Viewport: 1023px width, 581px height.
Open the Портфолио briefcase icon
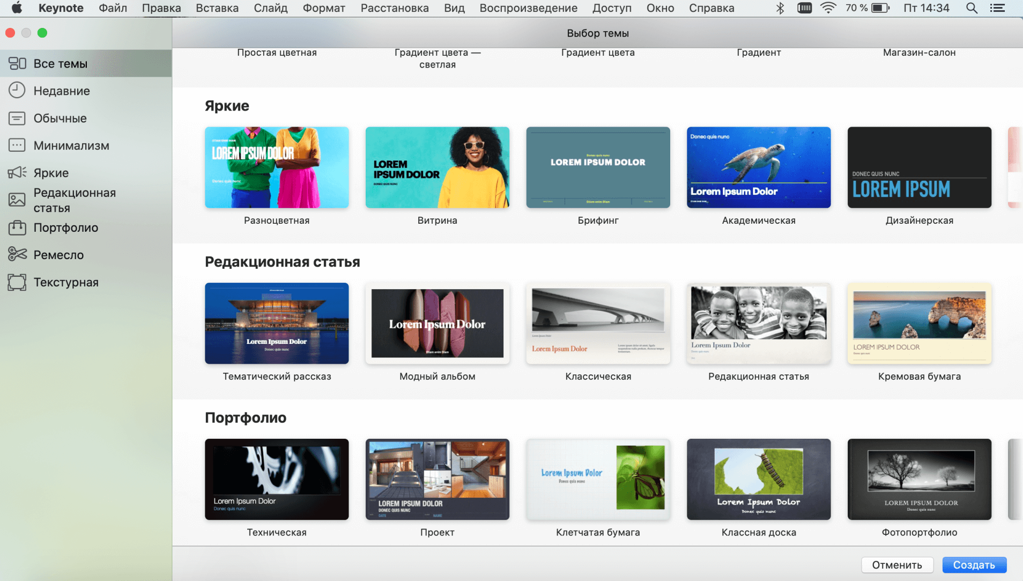coord(17,227)
